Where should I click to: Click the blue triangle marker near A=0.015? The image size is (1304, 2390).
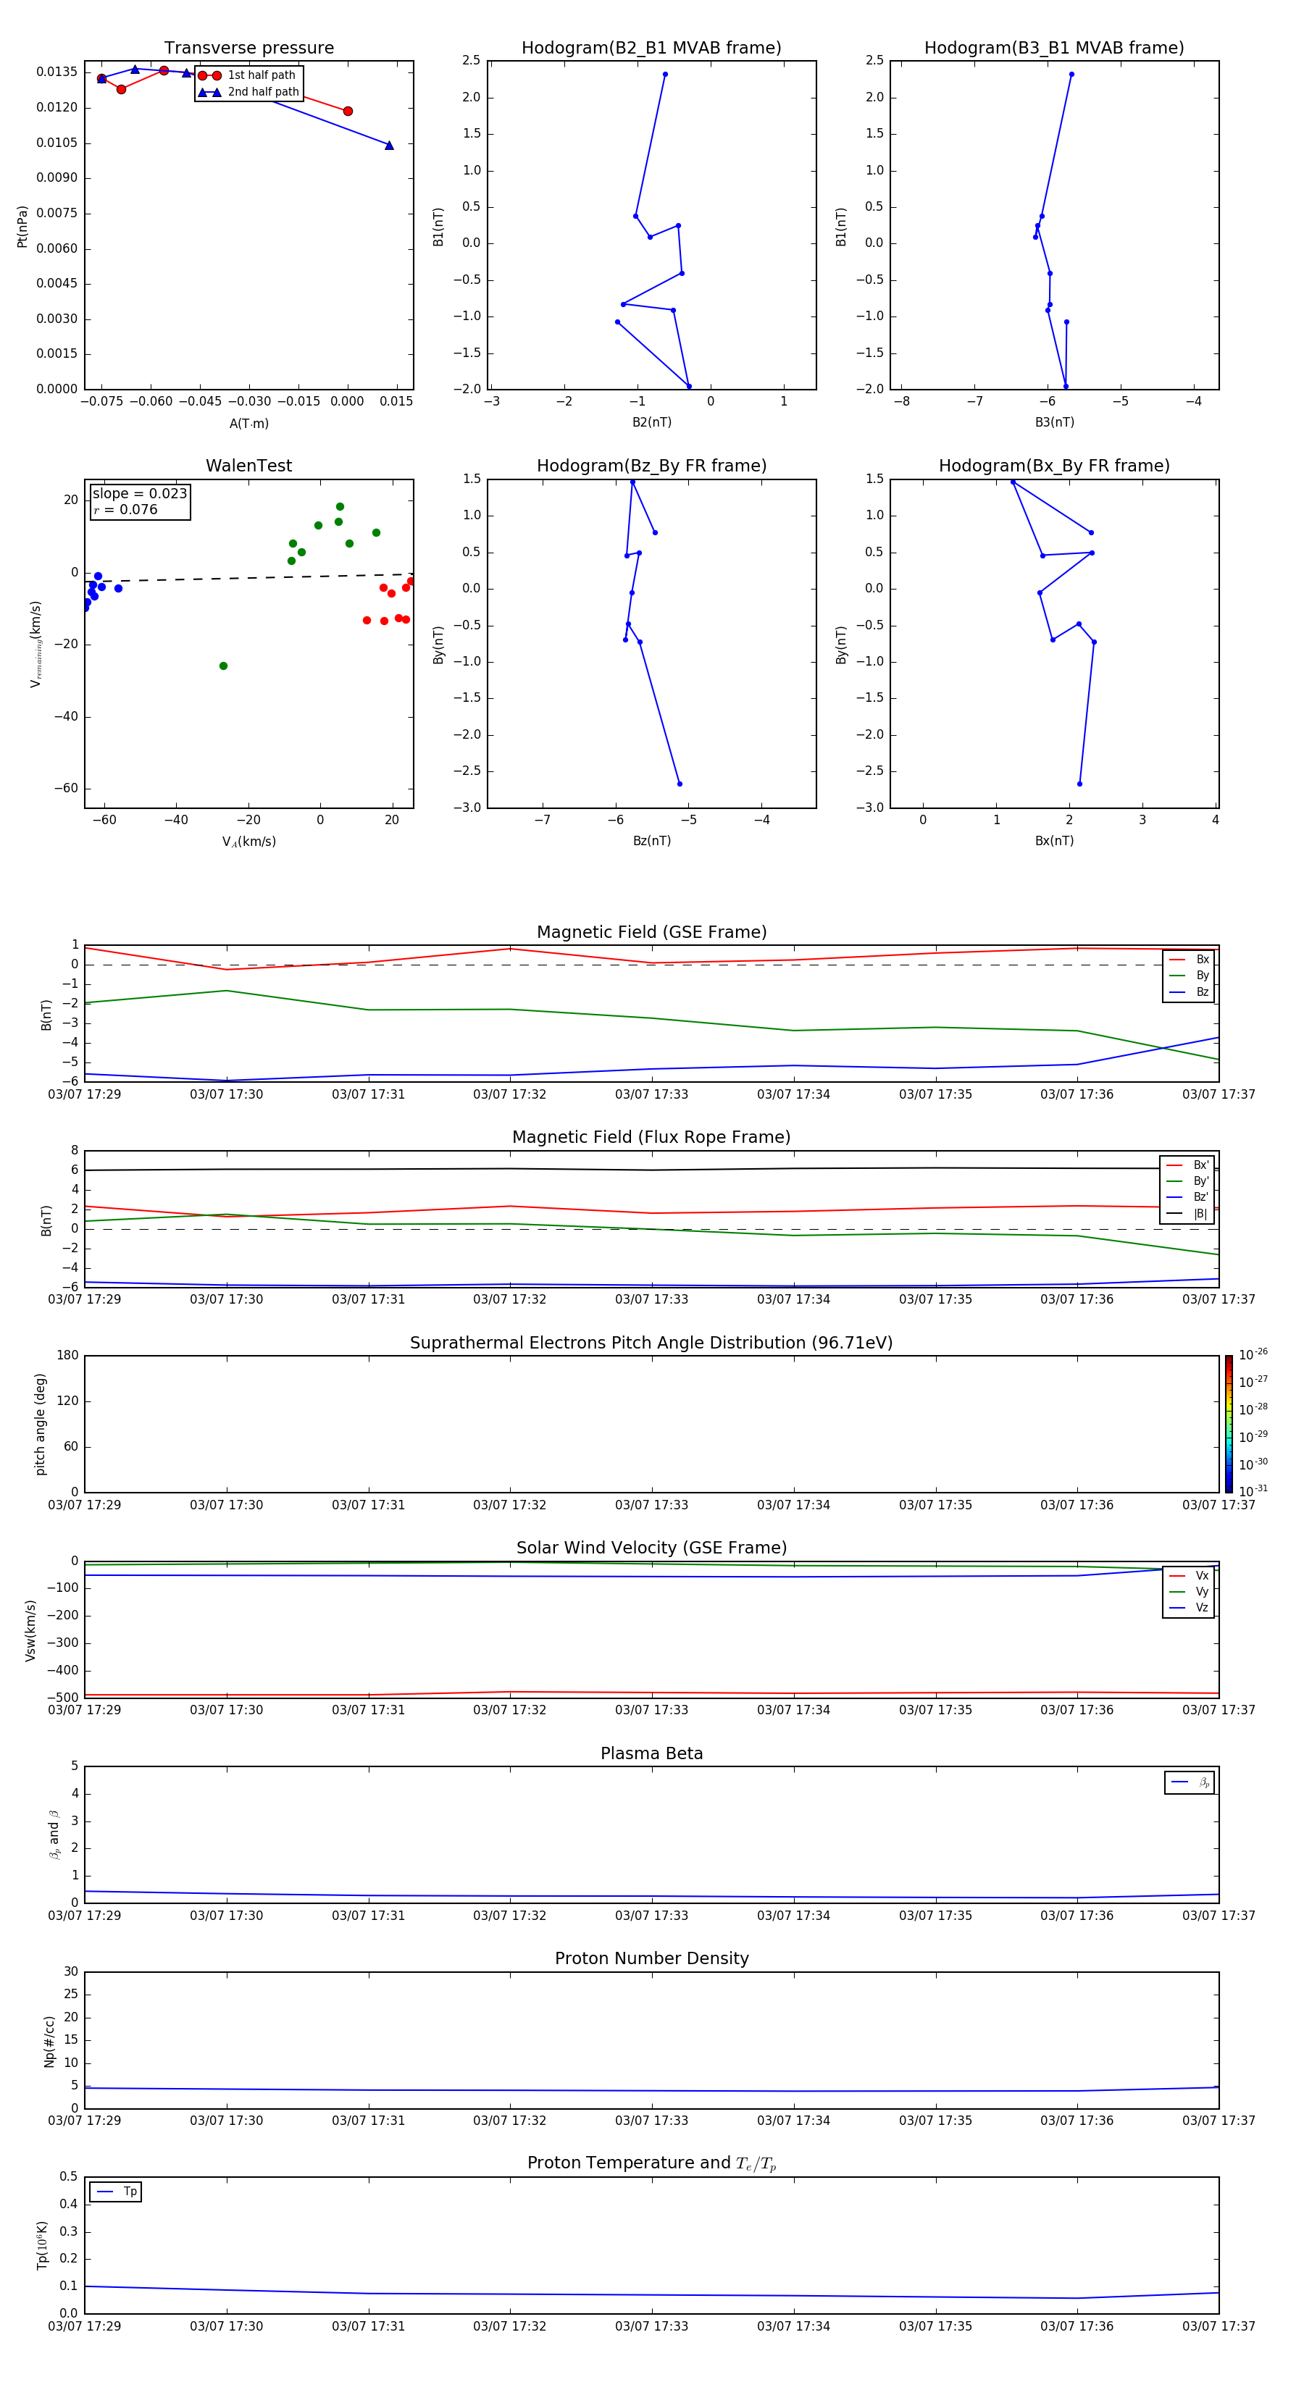point(389,145)
